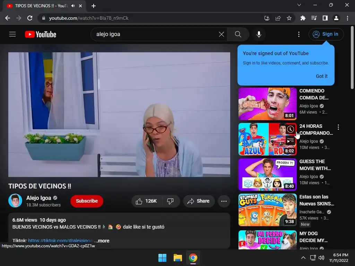Open tab search chevron in title bar
Image resolution: width=355 pixels, height=266 pixels.
tap(299, 5)
